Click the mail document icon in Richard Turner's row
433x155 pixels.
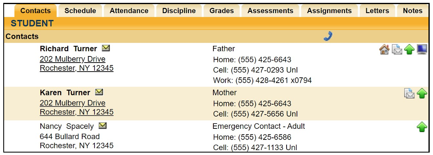(x=397, y=50)
